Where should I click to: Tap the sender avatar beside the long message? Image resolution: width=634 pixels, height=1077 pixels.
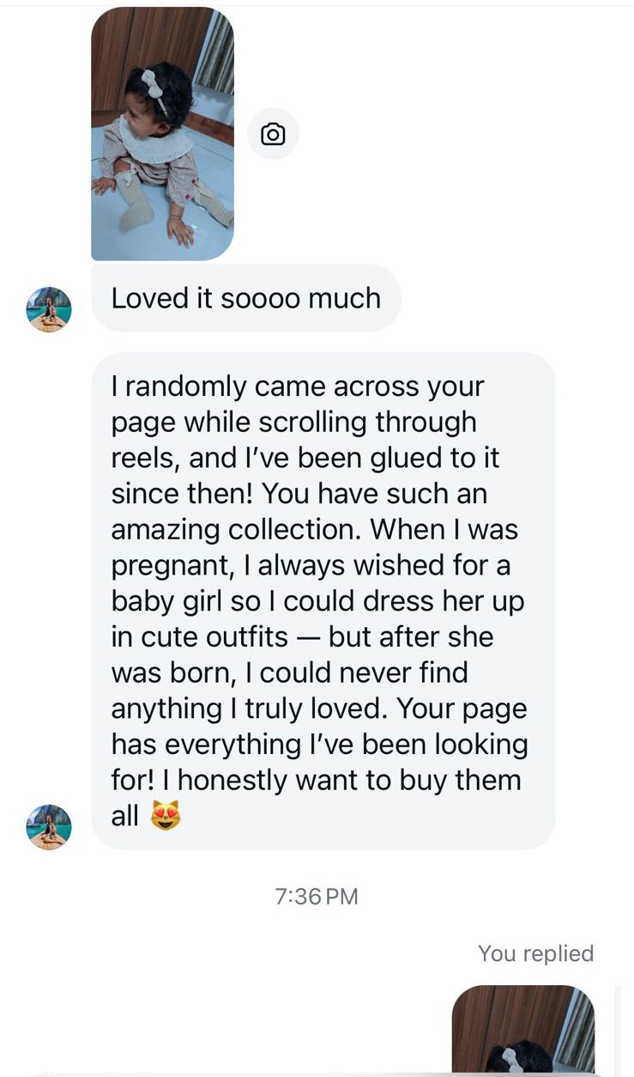49,827
